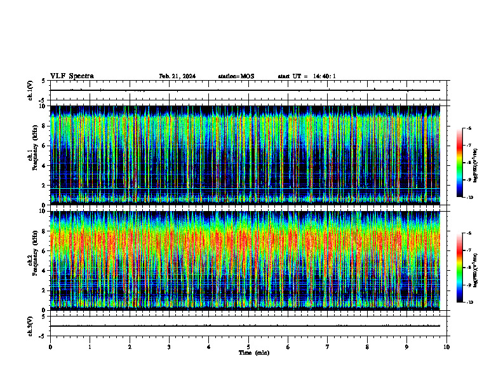The image size is (503, 389).
Task: Click time axis tick label "8"
Action: (x=367, y=347)
